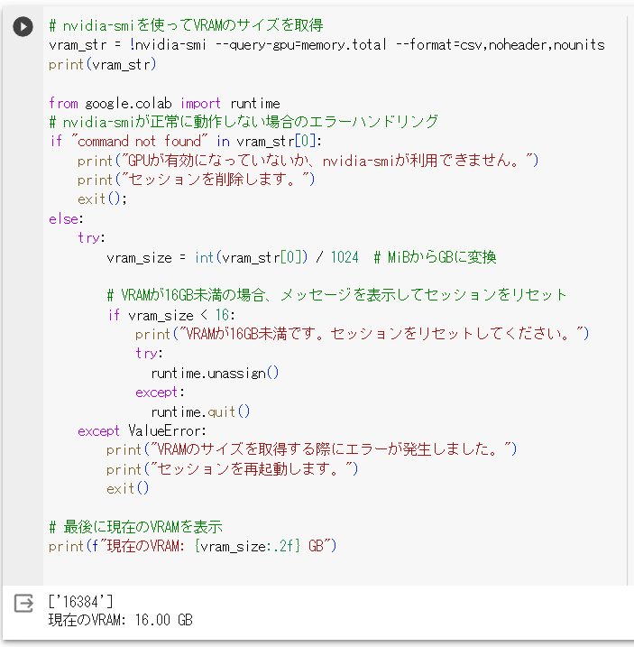
Task: Click comment about nvidia-smi エラーハンドリング
Action: click(243, 122)
